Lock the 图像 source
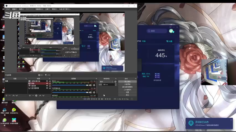This screenshot has width=236, height=132. point(50,84)
